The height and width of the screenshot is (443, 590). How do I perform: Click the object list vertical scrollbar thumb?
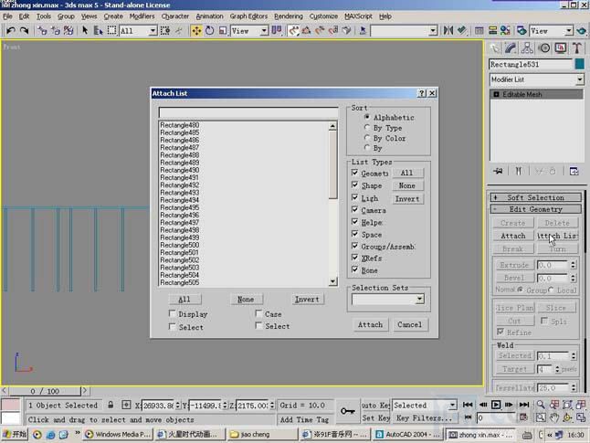click(332, 164)
